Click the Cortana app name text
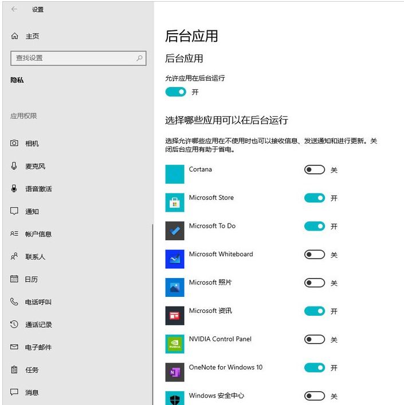Image resolution: width=404 pixels, height=405 pixels. tap(201, 169)
